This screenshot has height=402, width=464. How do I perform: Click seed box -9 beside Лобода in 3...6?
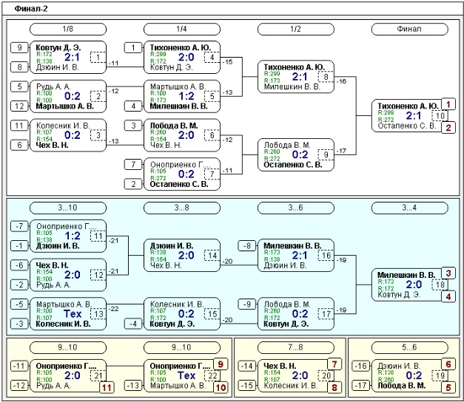pos(246,304)
